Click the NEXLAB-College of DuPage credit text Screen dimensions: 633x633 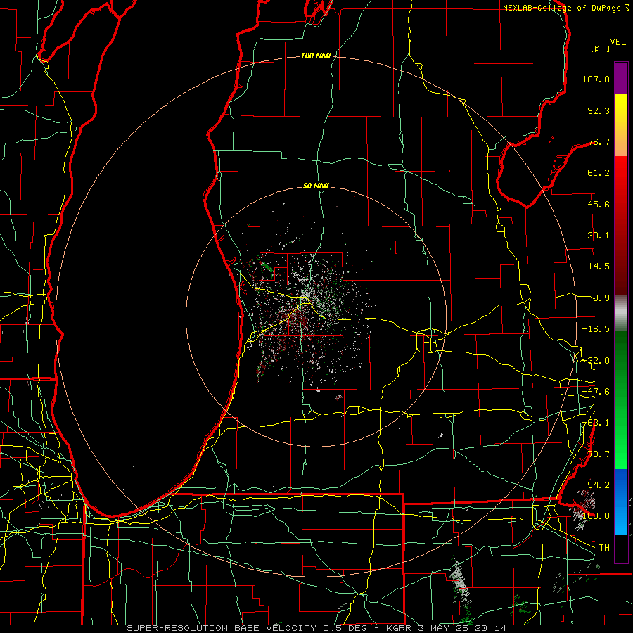[x=566, y=8]
